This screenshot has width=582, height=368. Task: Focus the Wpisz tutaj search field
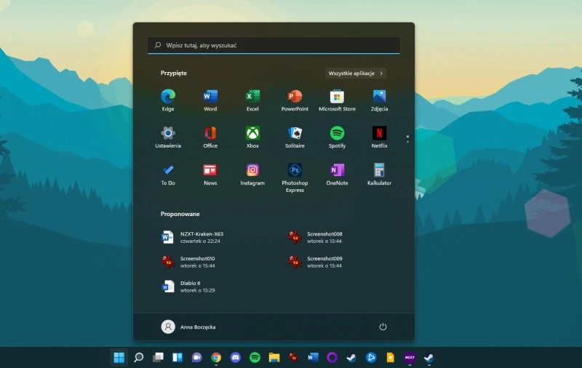tap(274, 45)
